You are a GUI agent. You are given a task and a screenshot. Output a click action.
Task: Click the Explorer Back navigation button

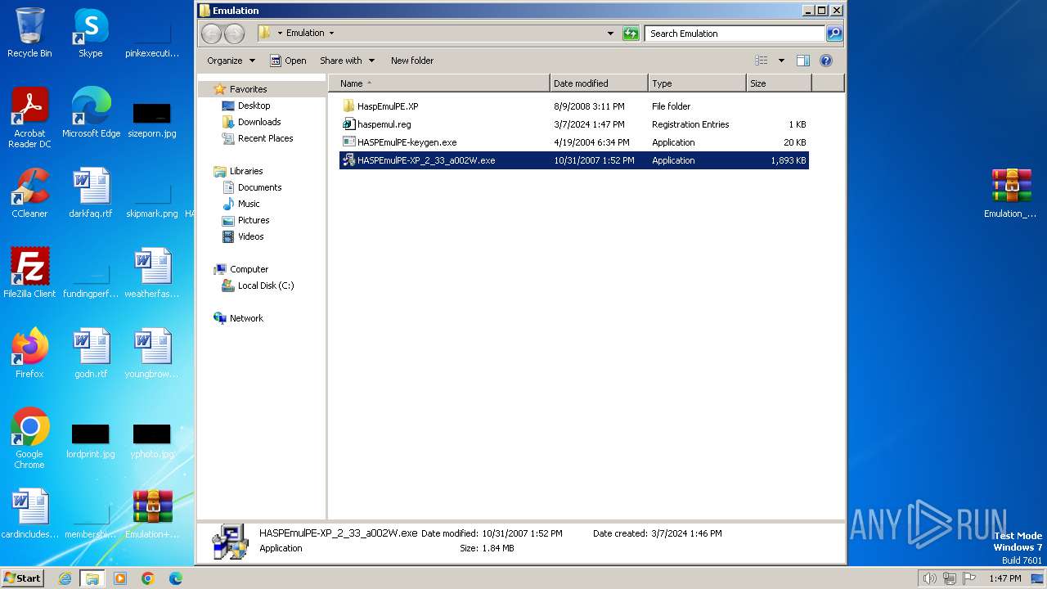pos(211,34)
